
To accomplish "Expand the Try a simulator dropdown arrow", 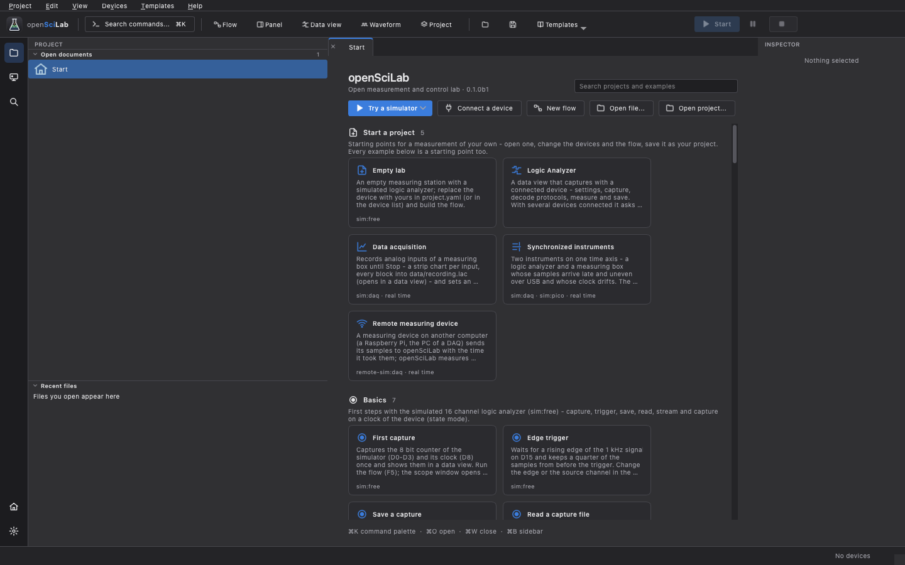I will (424, 108).
